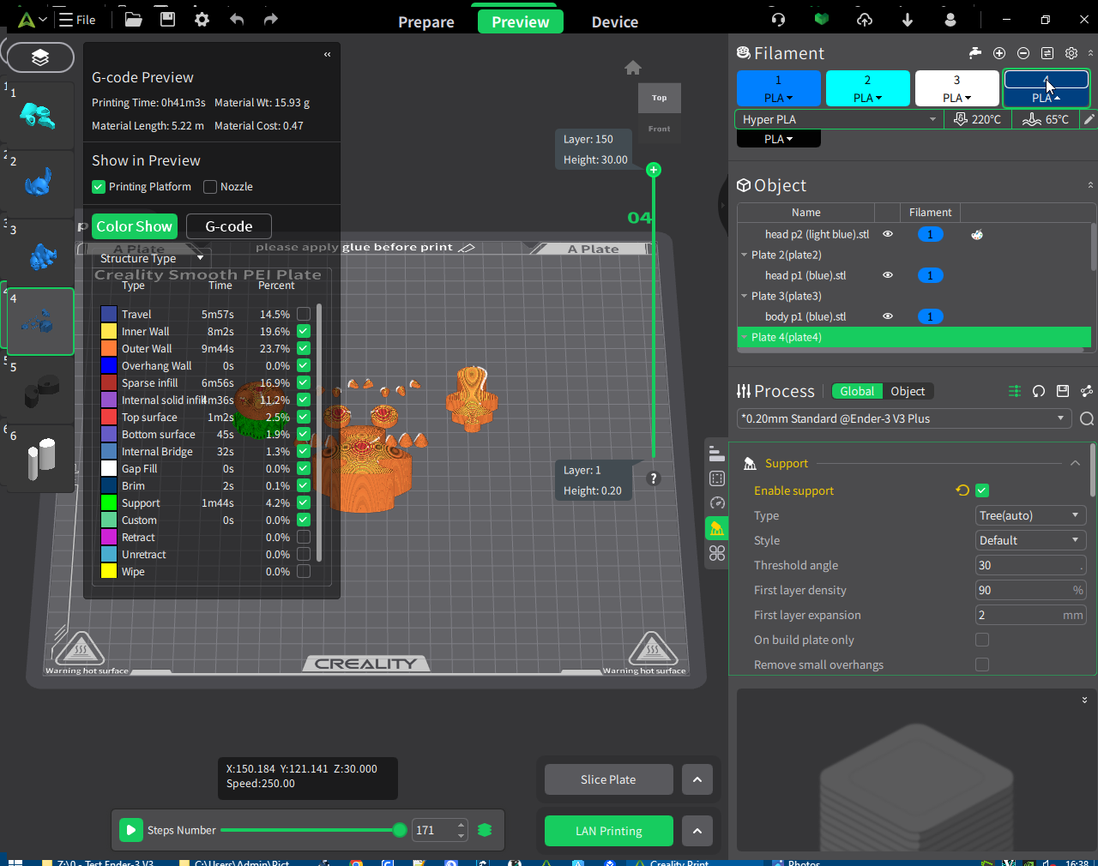This screenshot has height=866, width=1098.
Task: Click the undo arrow icon
Action: (x=237, y=19)
